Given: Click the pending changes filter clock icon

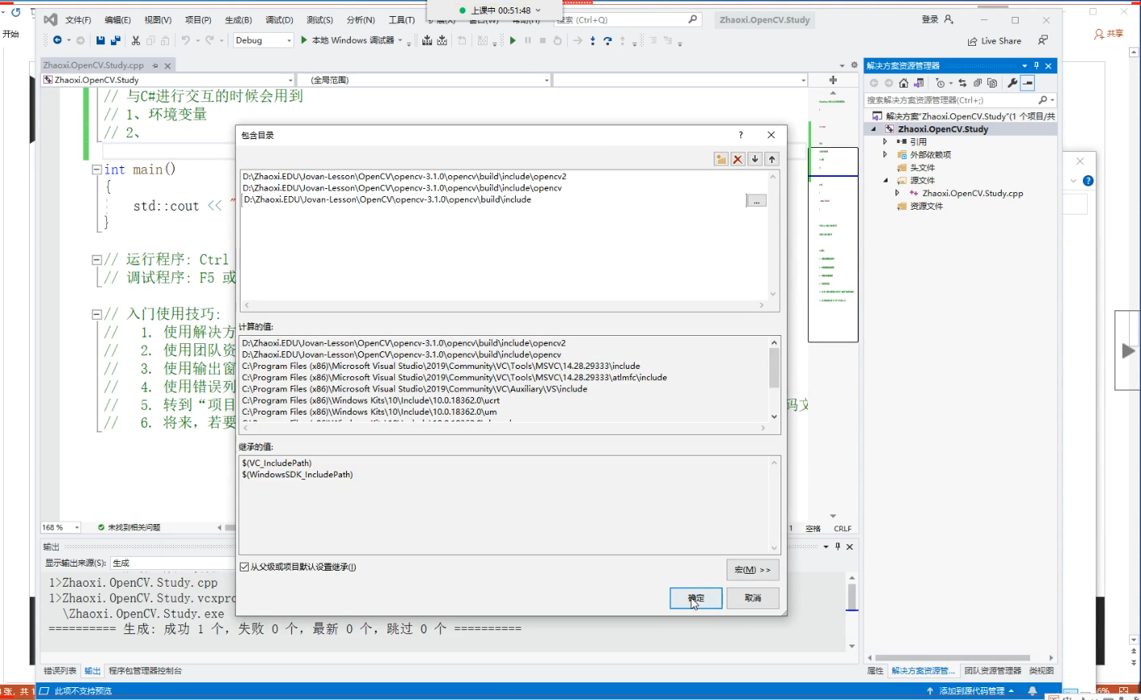Looking at the screenshot, I should 941,83.
